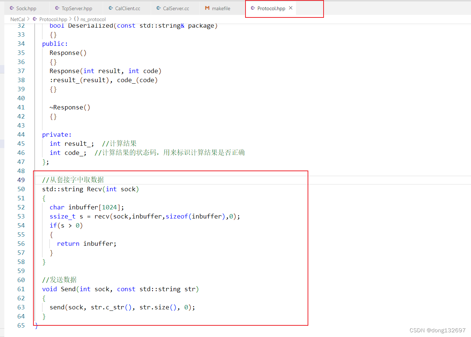This screenshot has height=337, width=471.
Task: Click 'bool Deserialized' function line
Action: (134, 25)
